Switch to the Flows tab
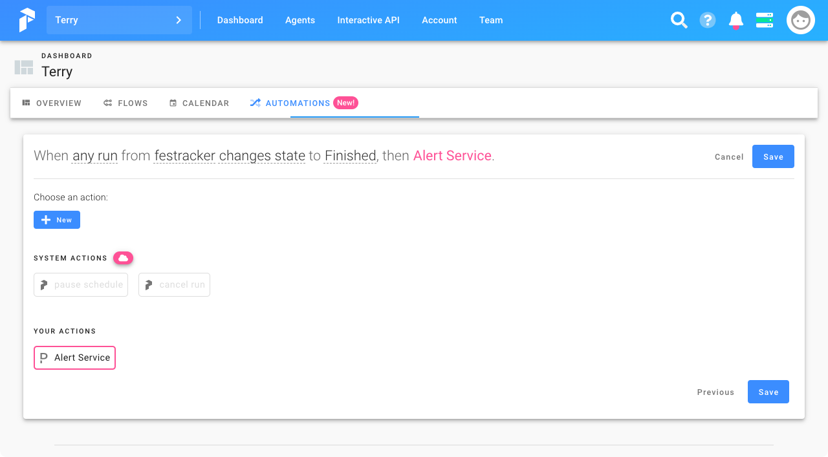 [x=125, y=103]
